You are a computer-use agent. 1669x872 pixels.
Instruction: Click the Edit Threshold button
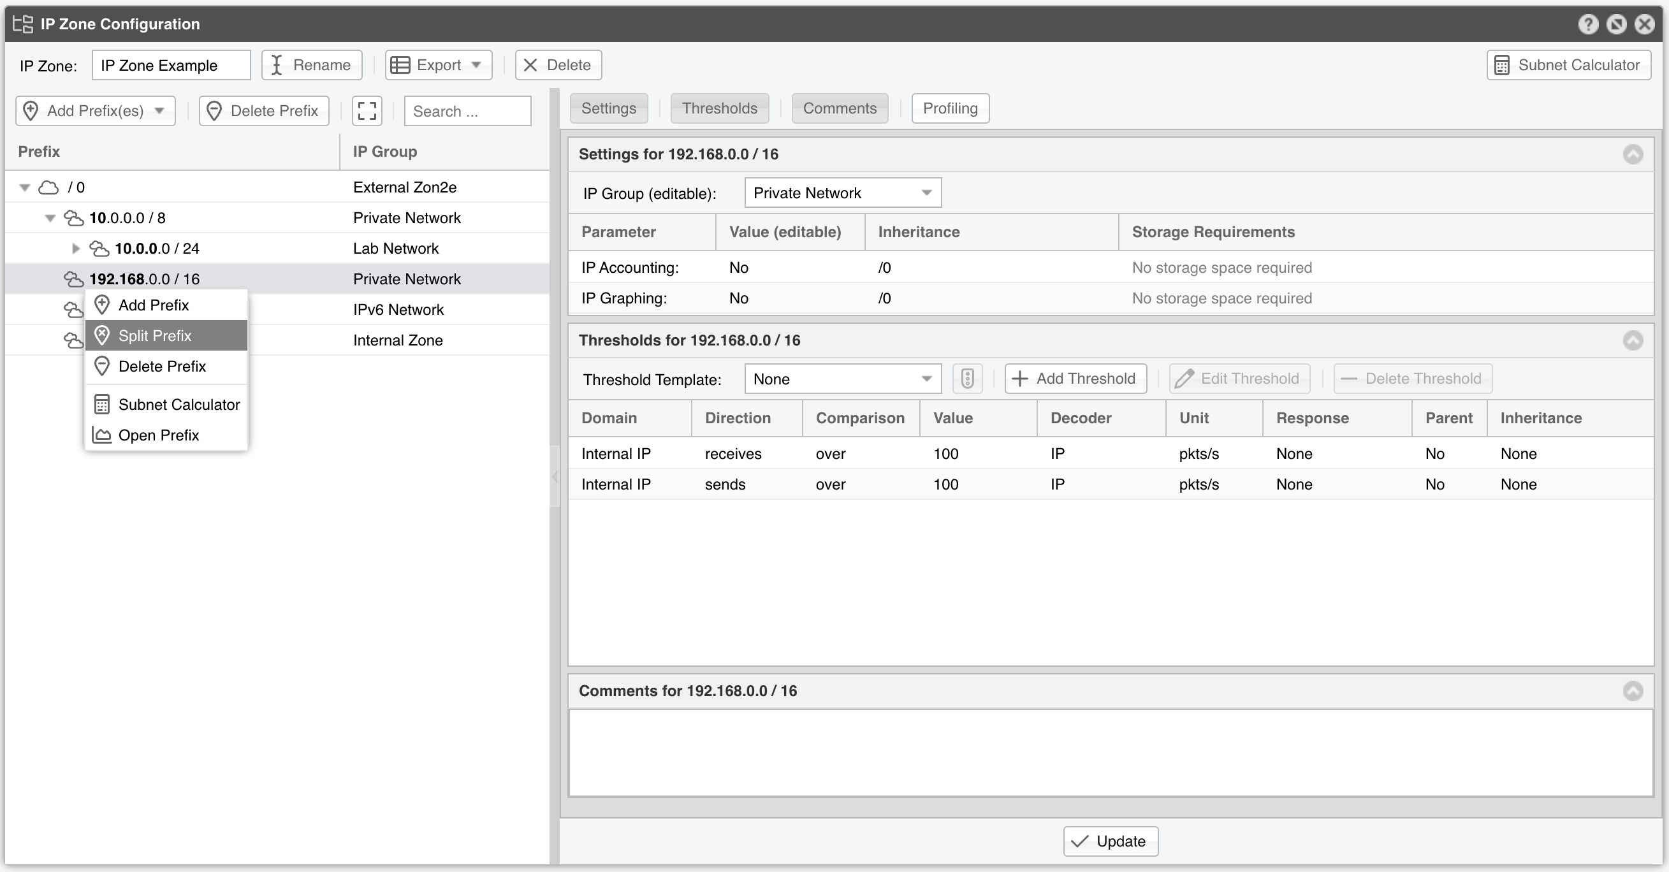[x=1239, y=379]
